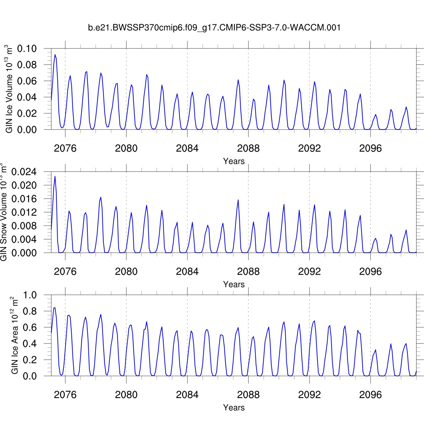The width and height of the screenshot is (428, 428).
Task: Click the 0.10 y-axis value on ice volume plot
Action: tap(27, 49)
